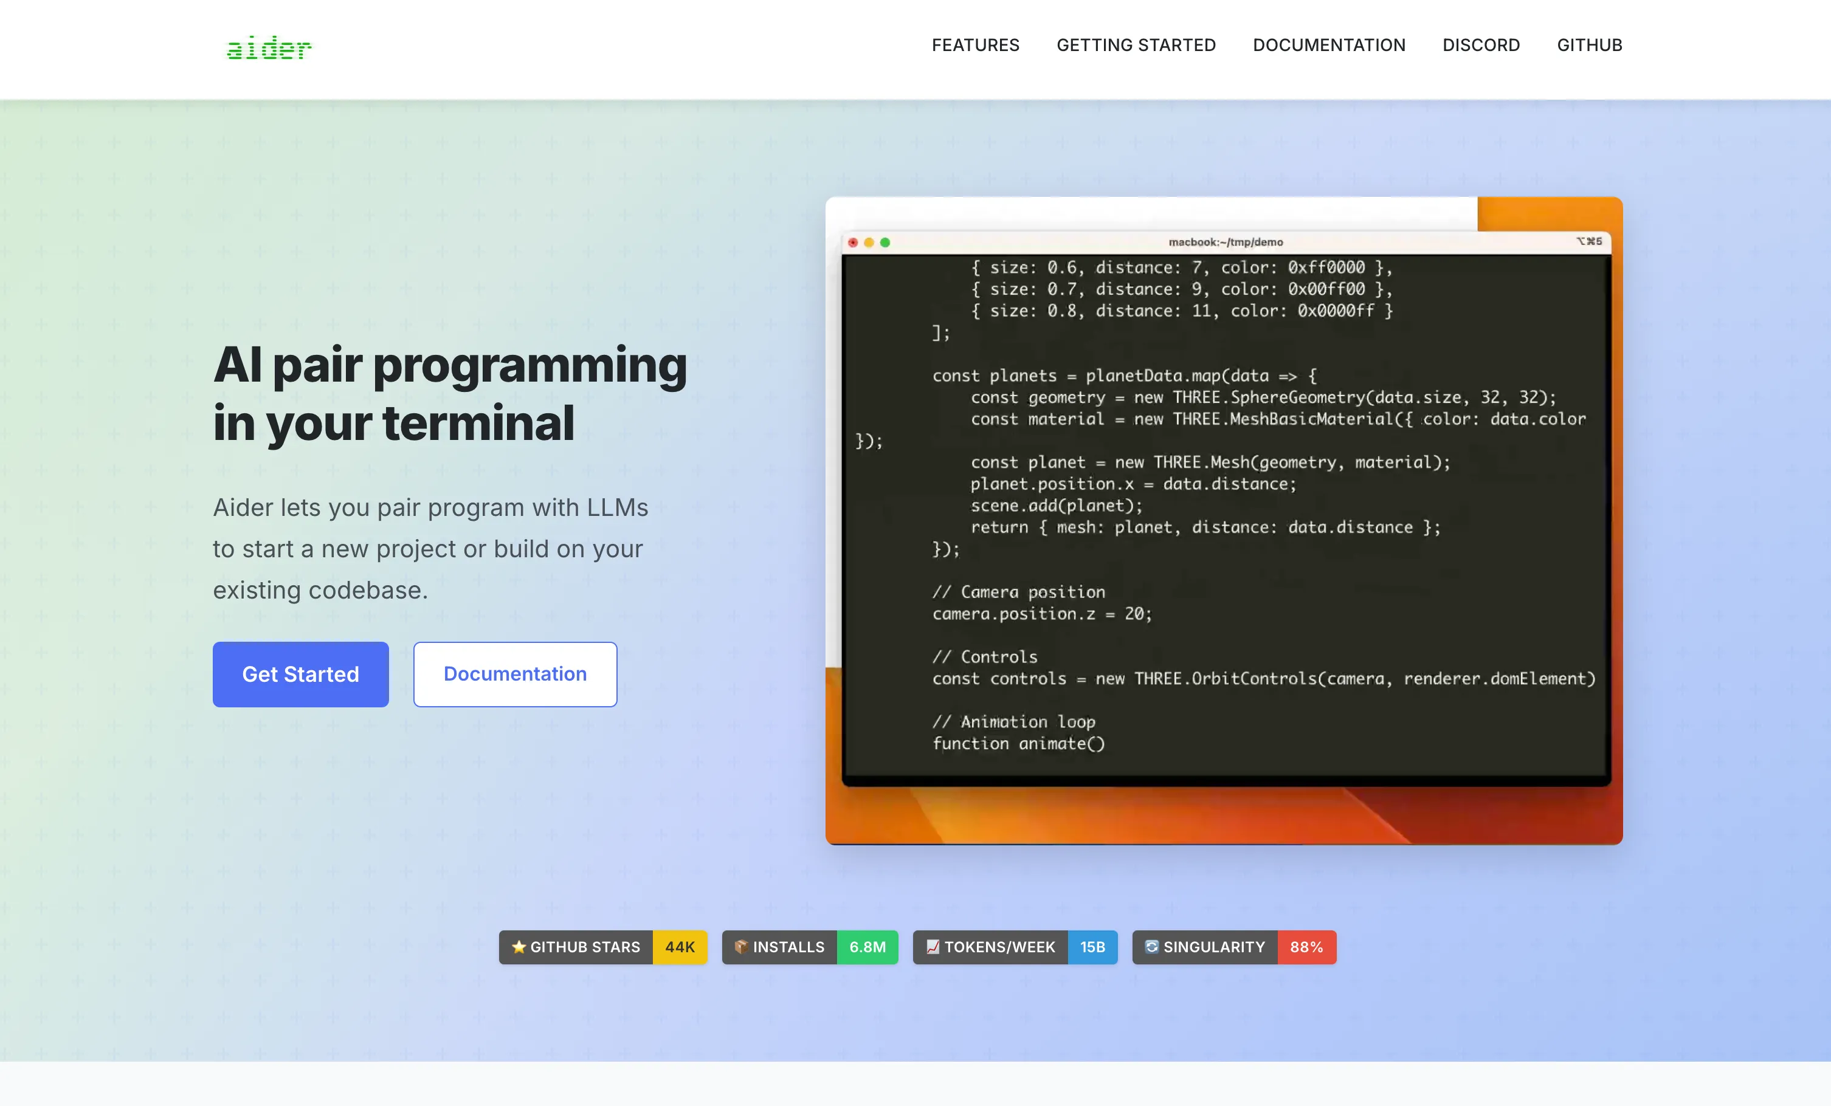Click the "macbook:~/tmp/demo" terminal title
This screenshot has width=1831, height=1106.
tap(1226, 242)
